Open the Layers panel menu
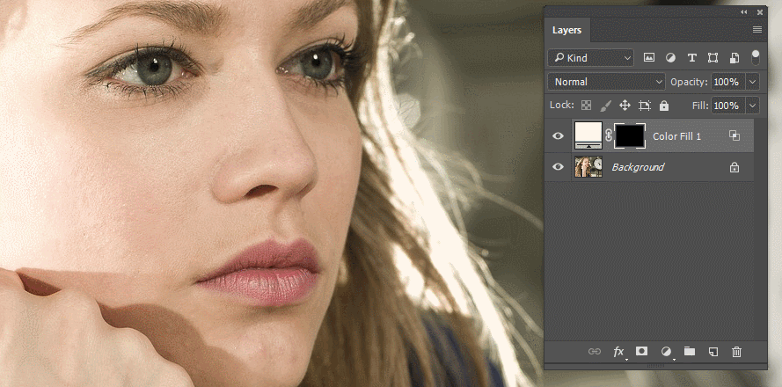 [x=757, y=30]
